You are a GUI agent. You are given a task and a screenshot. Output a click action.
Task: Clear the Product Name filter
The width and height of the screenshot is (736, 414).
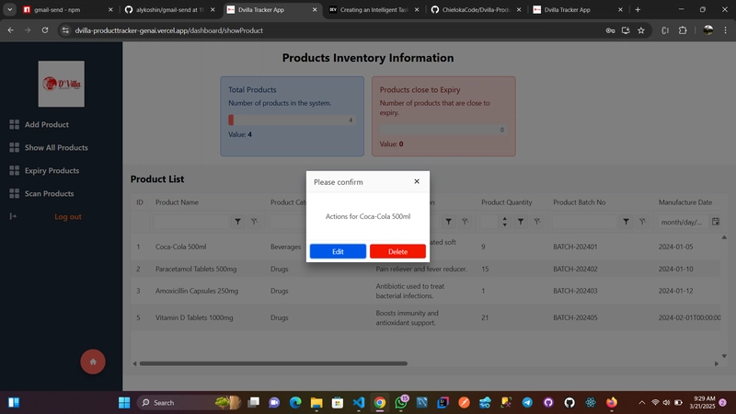coord(254,222)
